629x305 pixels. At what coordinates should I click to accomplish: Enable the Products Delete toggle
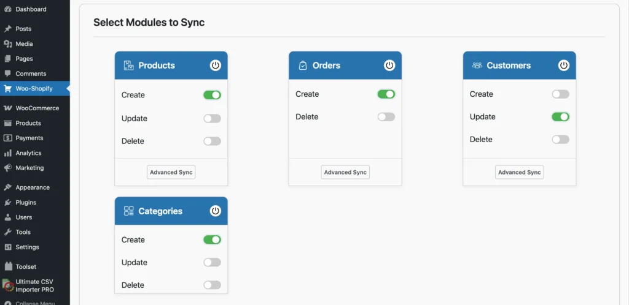(x=212, y=141)
